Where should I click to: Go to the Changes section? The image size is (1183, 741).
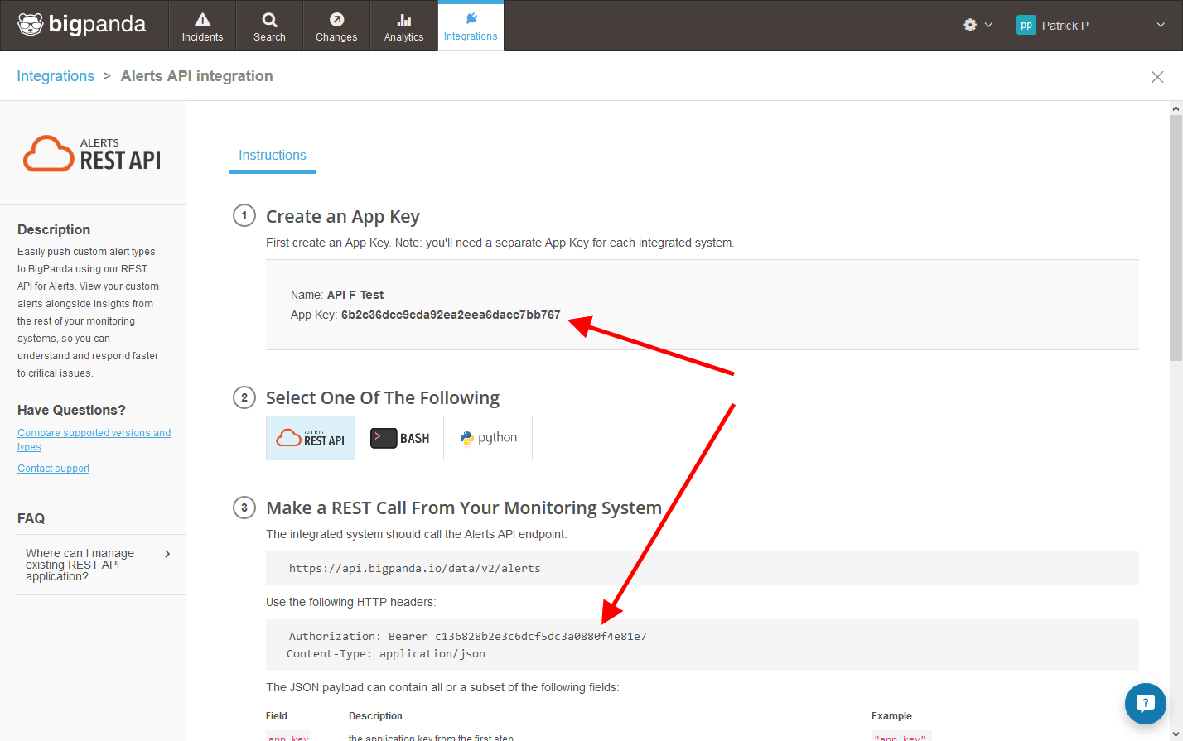336,26
